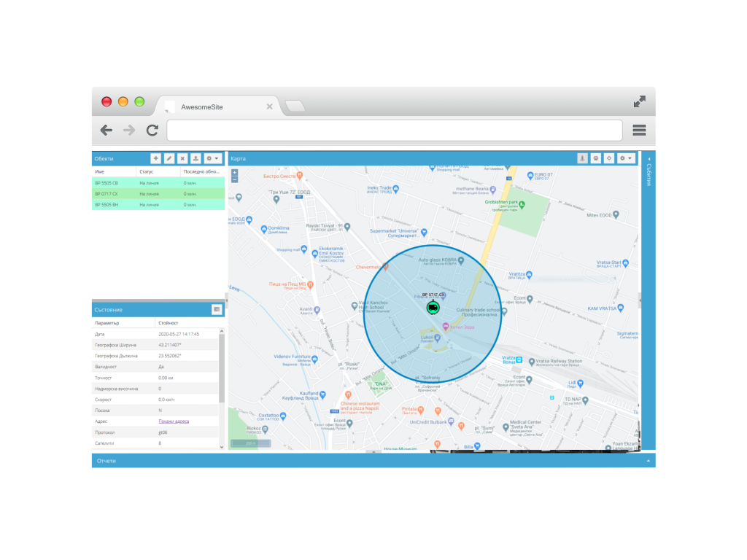This screenshot has width=747, height=560.
Task: Sort by the Последно обно... column header
Action: pos(203,171)
